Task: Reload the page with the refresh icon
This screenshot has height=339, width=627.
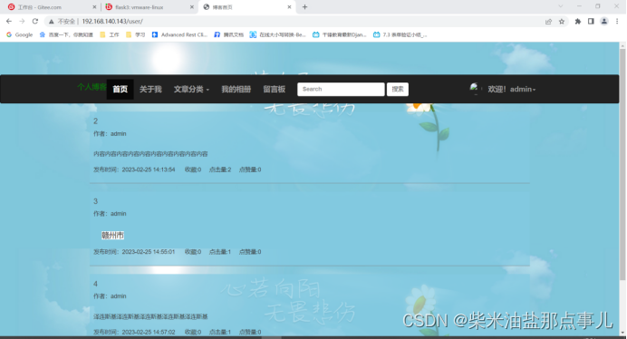Action: [35, 21]
